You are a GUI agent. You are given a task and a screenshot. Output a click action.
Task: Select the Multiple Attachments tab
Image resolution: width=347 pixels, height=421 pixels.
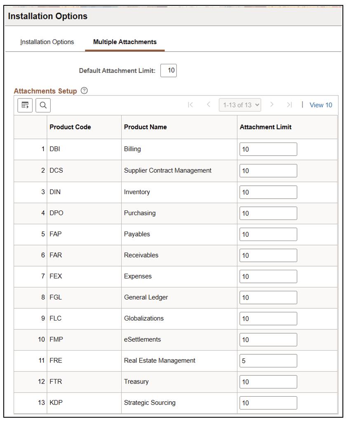click(125, 42)
